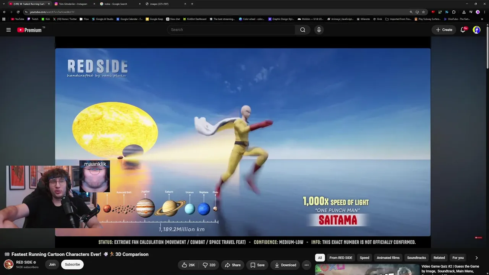This screenshot has width=489, height=275.
Task: Select the Speed filter chip
Action: [364, 258]
